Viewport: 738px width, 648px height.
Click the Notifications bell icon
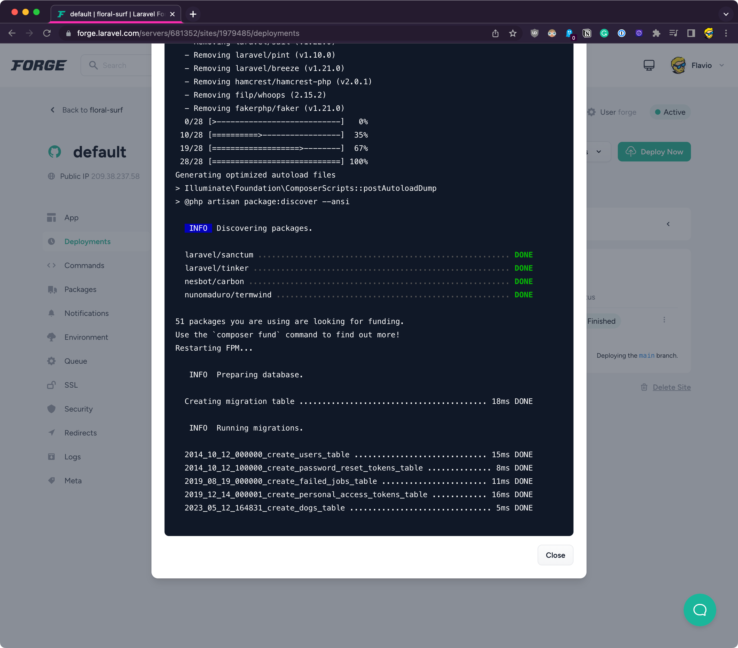point(52,313)
